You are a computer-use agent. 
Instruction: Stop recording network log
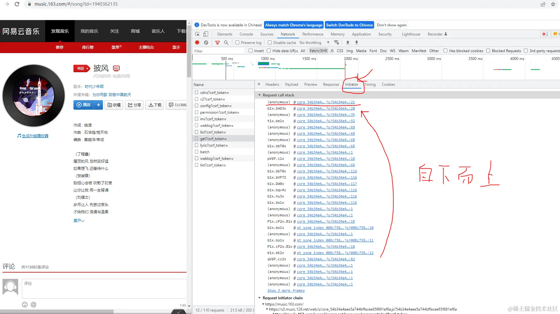[x=197, y=42]
